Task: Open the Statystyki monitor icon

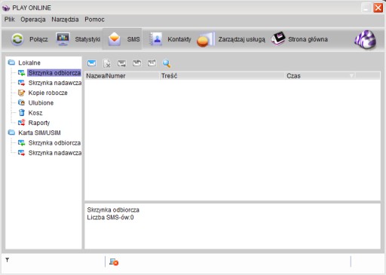Action: pyautogui.click(x=63, y=39)
